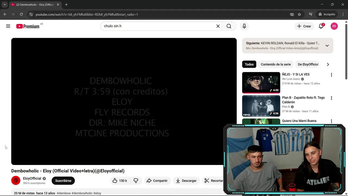Run search with magnifier button
The image size is (348, 196).
click(229, 26)
